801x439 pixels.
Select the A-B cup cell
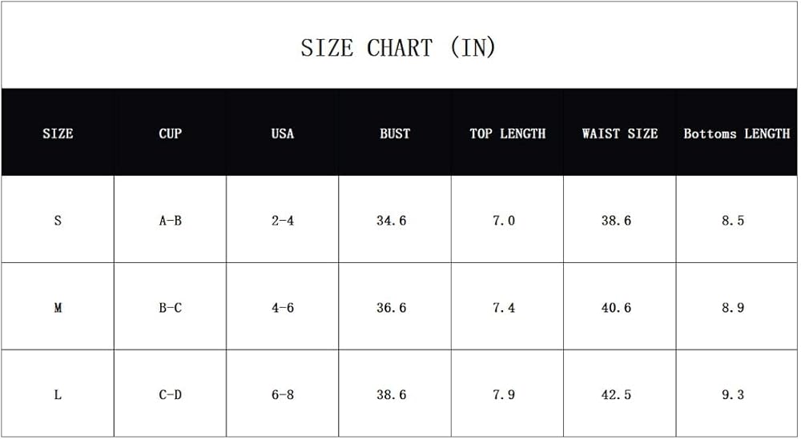(x=170, y=221)
